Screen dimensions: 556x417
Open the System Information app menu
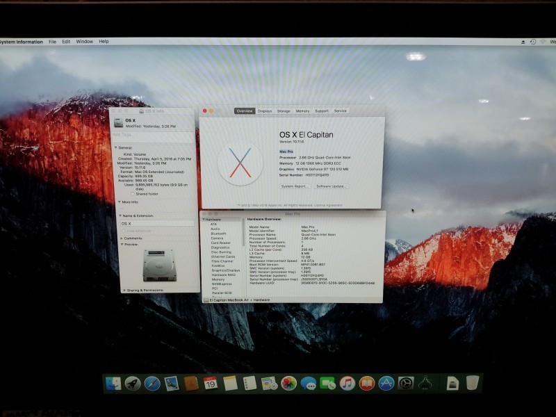coord(22,42)
